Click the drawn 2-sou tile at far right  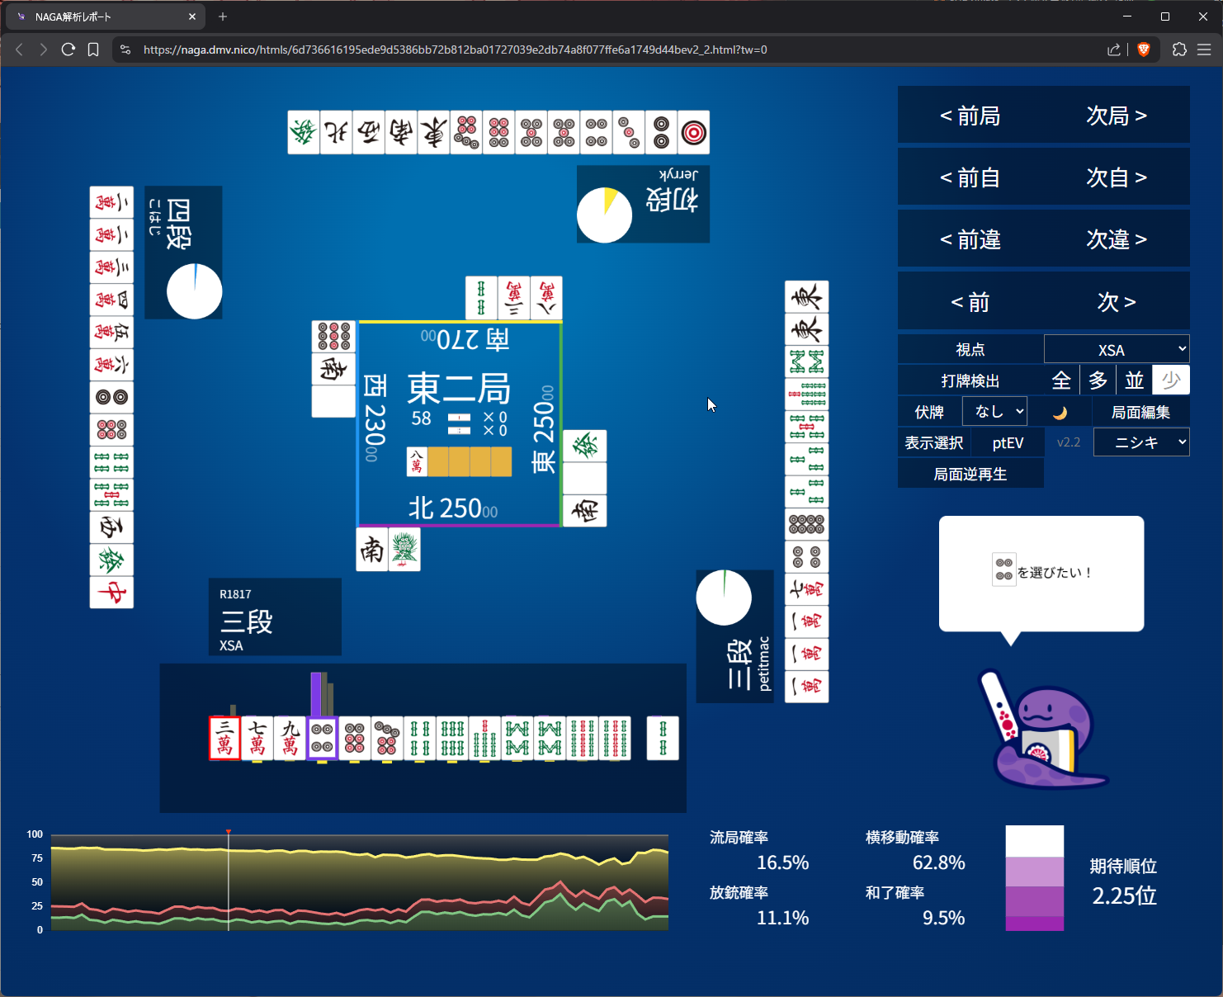click(x=662, y=738)
